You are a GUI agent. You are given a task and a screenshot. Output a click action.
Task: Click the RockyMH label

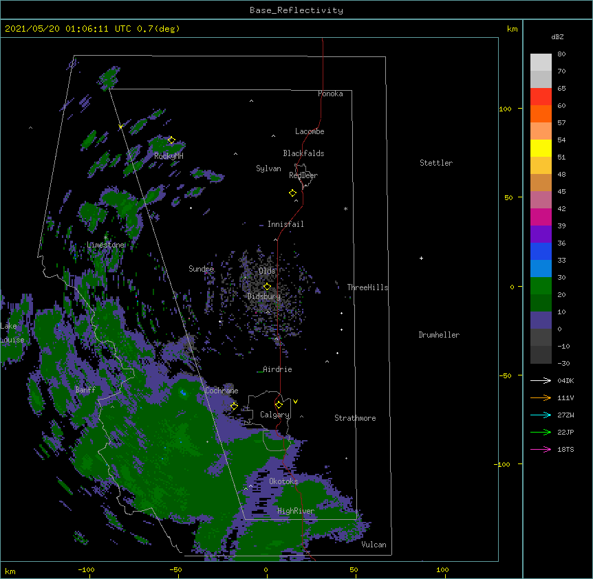pyautogui.click(x=169, y=156)
